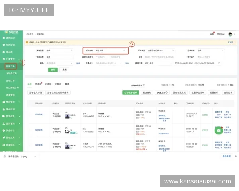Image resolution: width=239 pixels, height=191 pixels.
Task: Click the 打印电子面单 button
Action: click(x=131, y=92)
